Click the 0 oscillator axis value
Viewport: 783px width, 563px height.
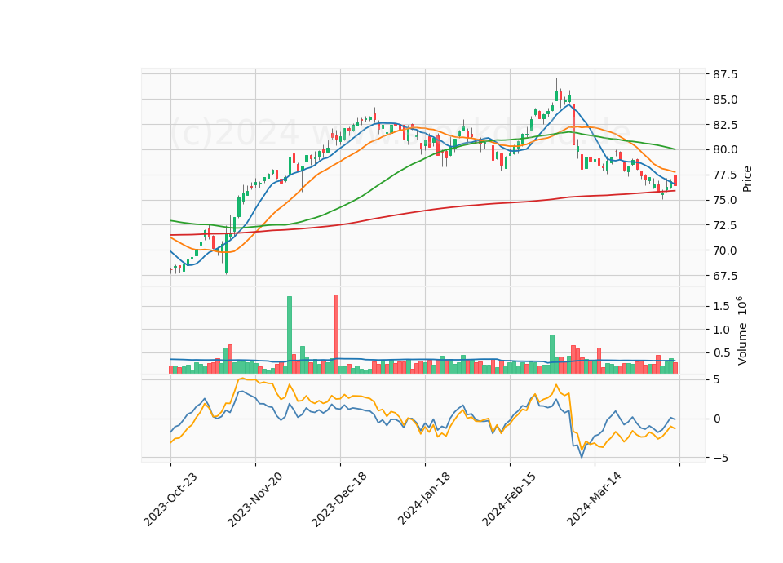717,419
